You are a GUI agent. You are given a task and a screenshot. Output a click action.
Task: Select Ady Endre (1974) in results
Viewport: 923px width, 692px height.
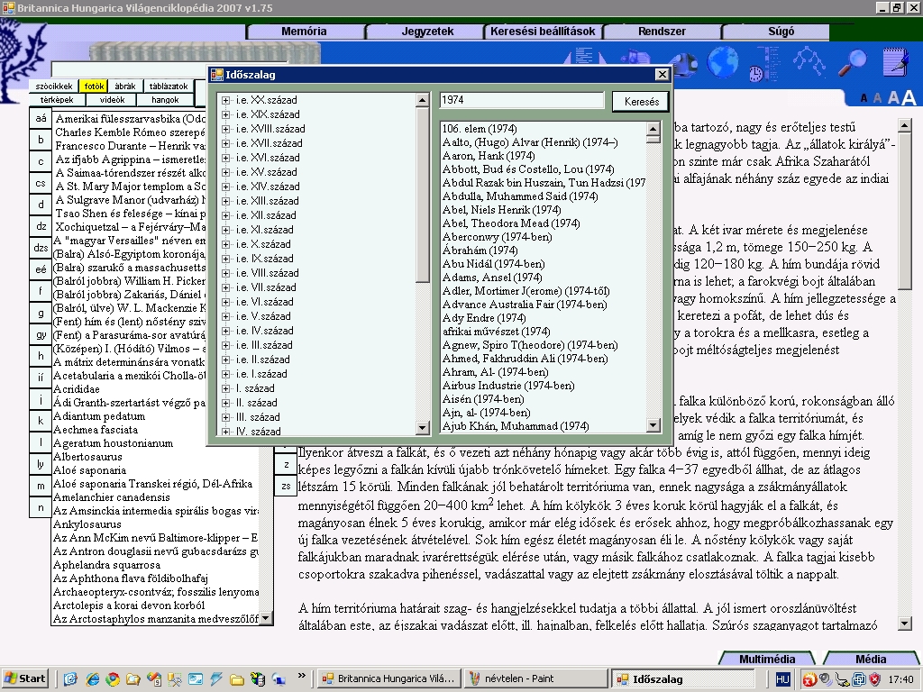point(484,318)
